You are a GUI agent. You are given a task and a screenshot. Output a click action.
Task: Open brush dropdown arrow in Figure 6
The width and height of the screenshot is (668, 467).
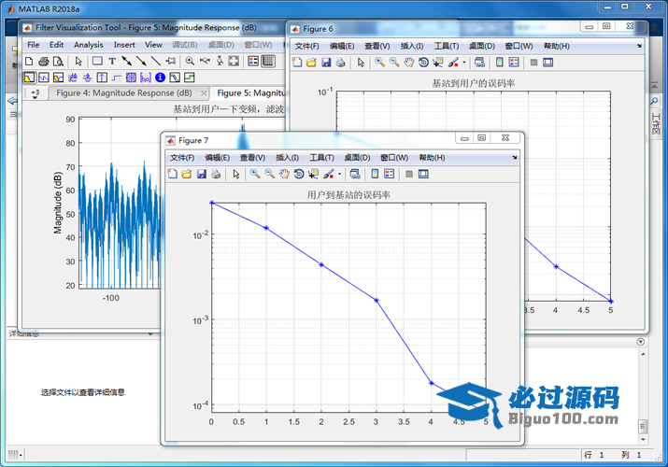[x=464, y=63]
